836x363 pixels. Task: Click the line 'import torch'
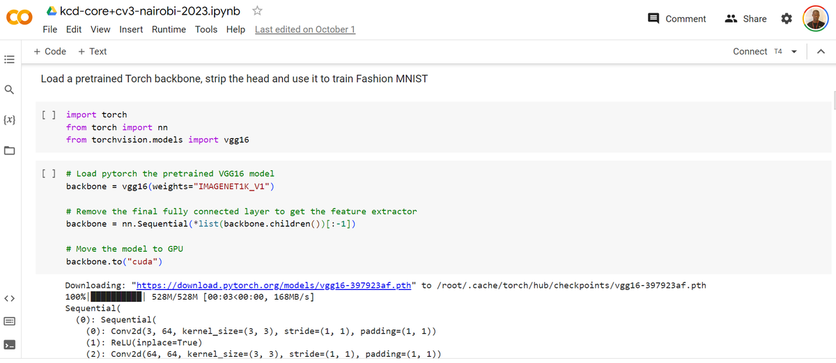(x=97, y=115)
